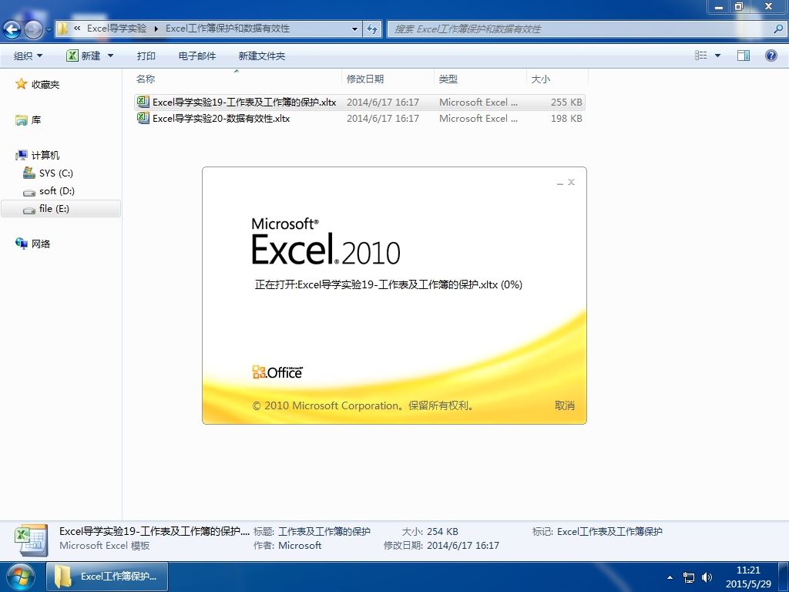Open 网络 in the navigation pane
Viewport: 789px width, 592px height.
point(33,244)
